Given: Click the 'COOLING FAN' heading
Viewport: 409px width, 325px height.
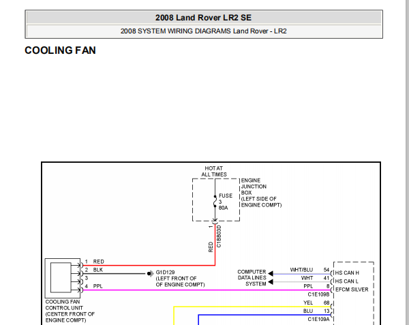Looking at the screenshot, I should click(60, 50).
